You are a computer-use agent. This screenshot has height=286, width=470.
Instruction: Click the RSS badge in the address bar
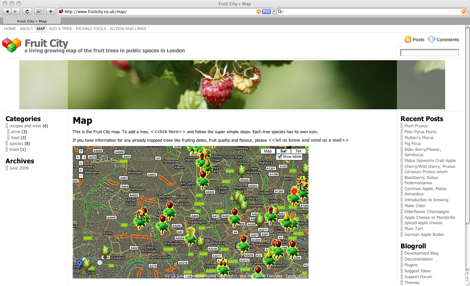266,11
